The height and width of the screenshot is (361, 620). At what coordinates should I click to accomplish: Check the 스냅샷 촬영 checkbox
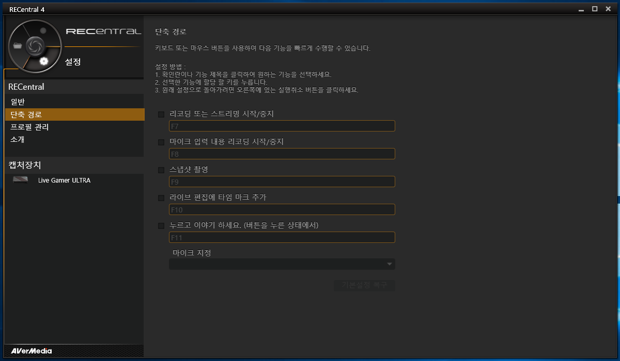pyautogui.click(x=161, y=170)
